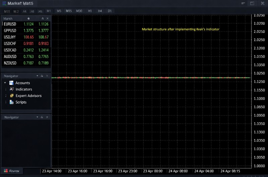Select the Accounts label in Navigator
The height and width of the screenshot is (177, 268).
tap(22, 83)
